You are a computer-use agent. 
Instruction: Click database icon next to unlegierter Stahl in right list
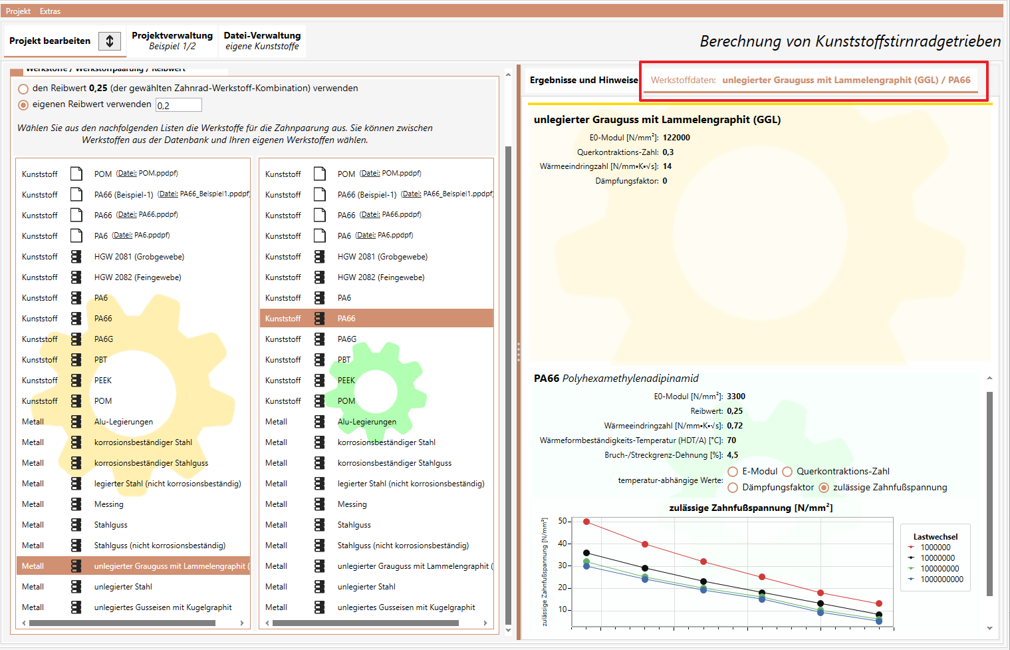click(320, 587)
